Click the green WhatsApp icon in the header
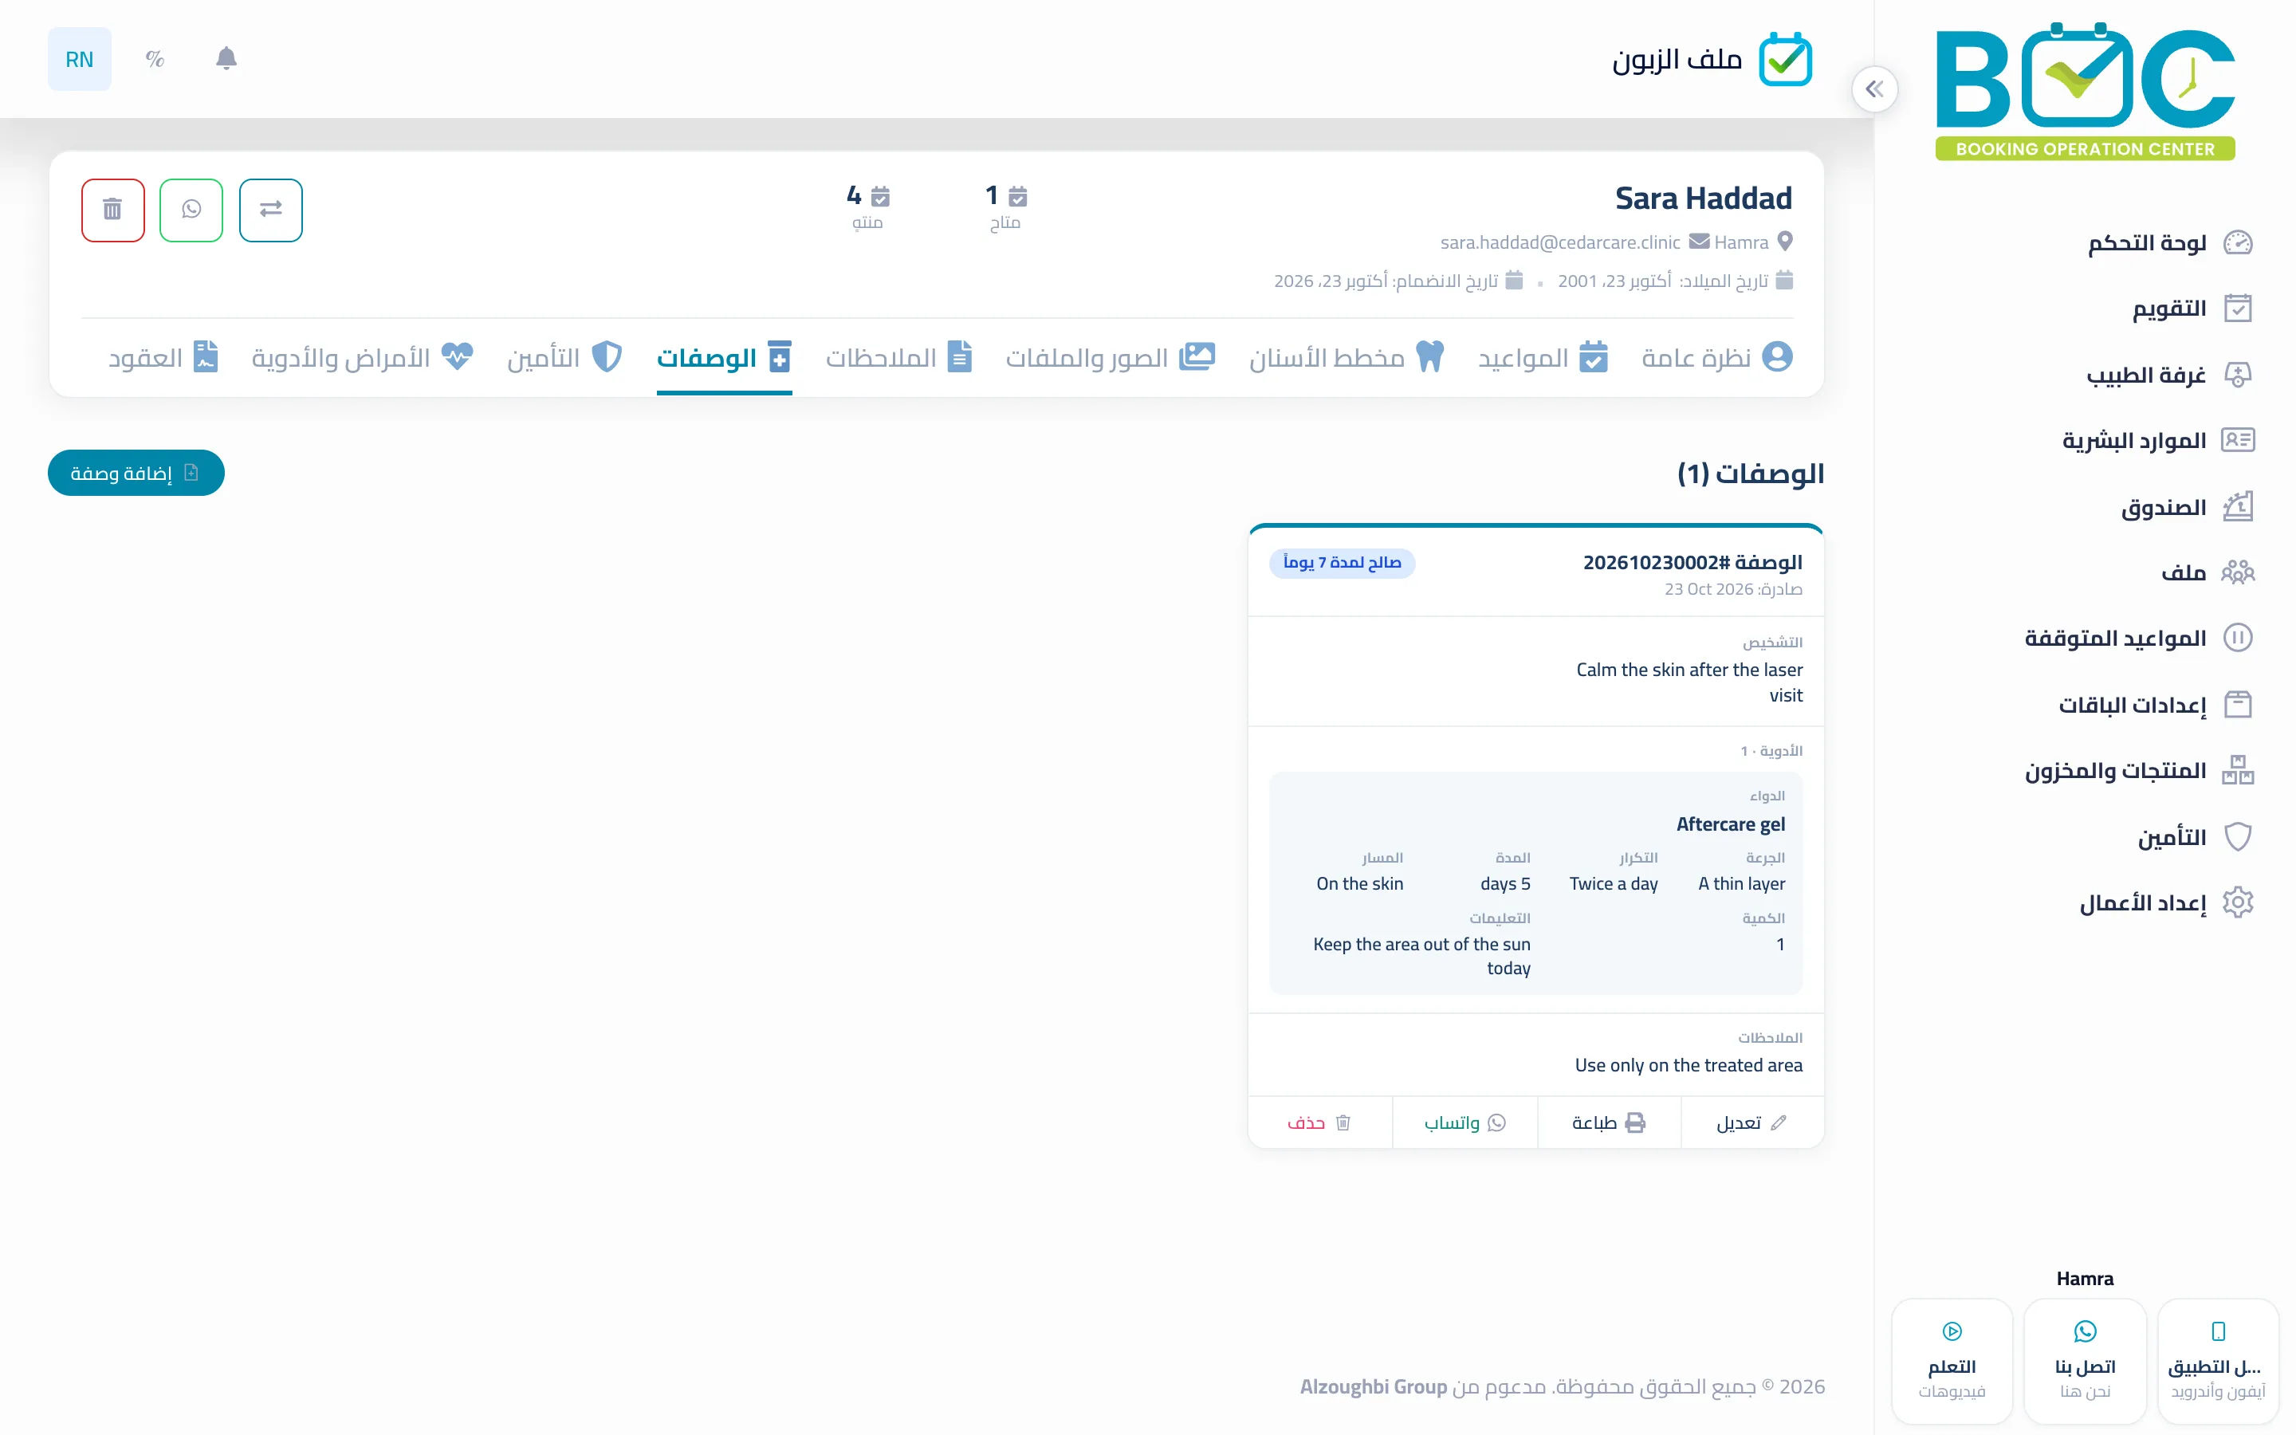 tap(191, 210)
